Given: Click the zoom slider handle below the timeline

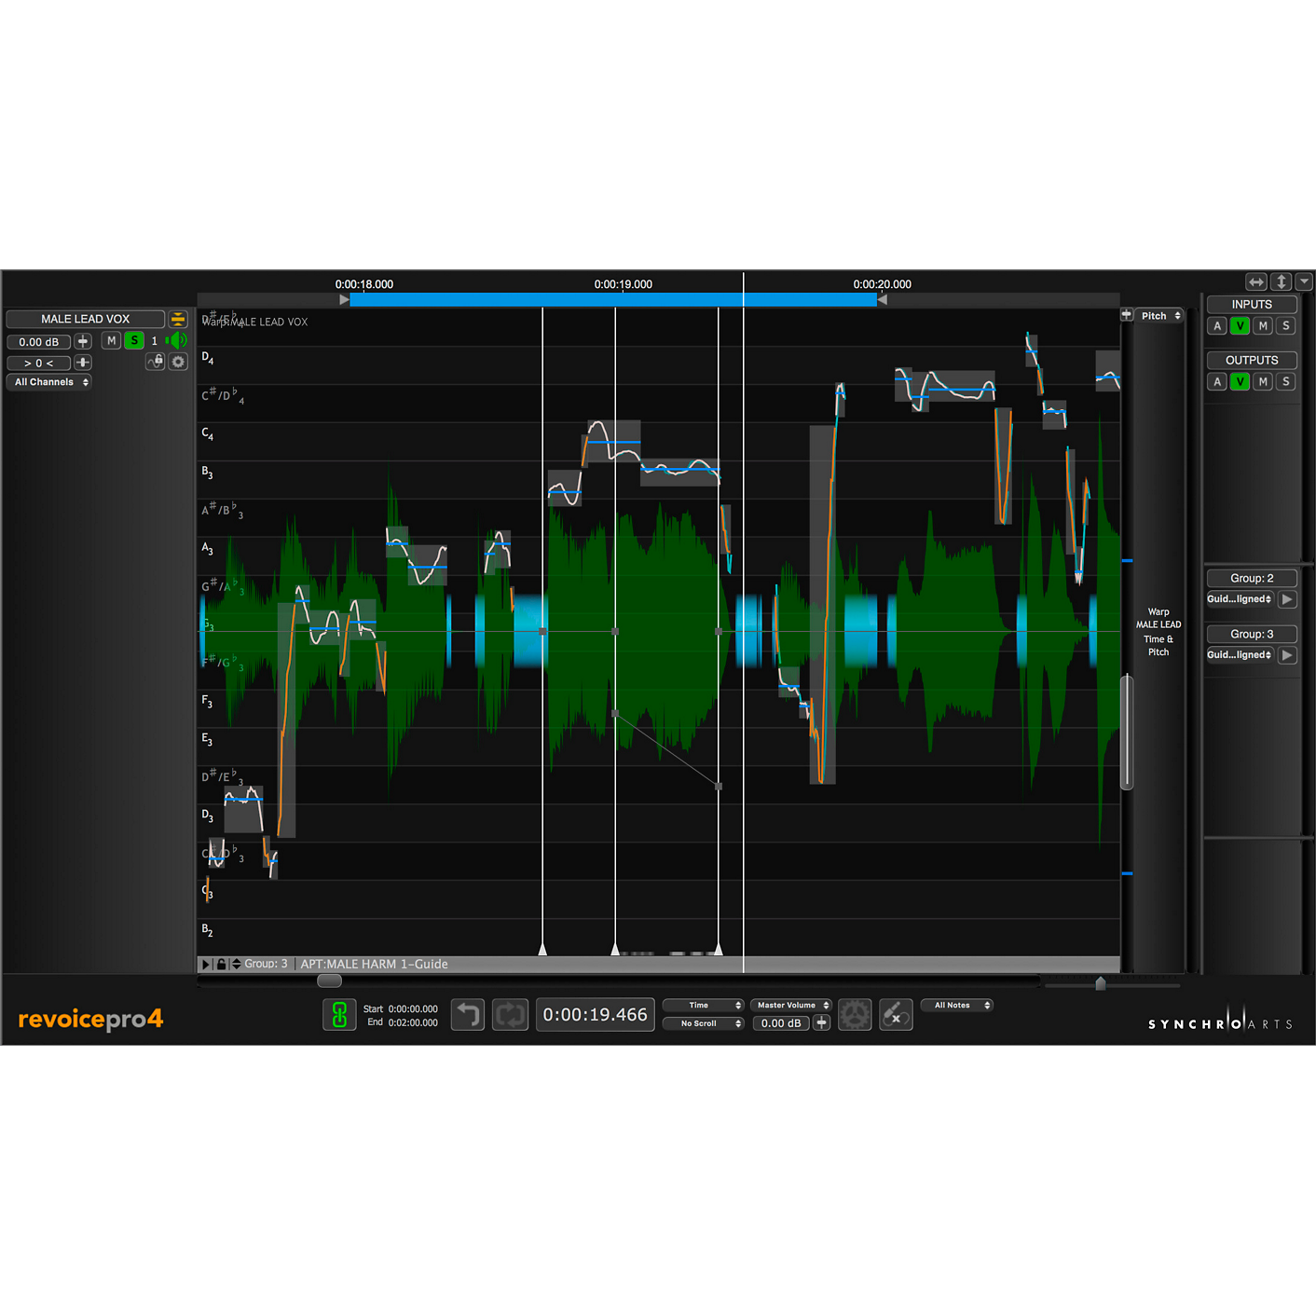Looking at the screenshot, I should [1101, 983].
